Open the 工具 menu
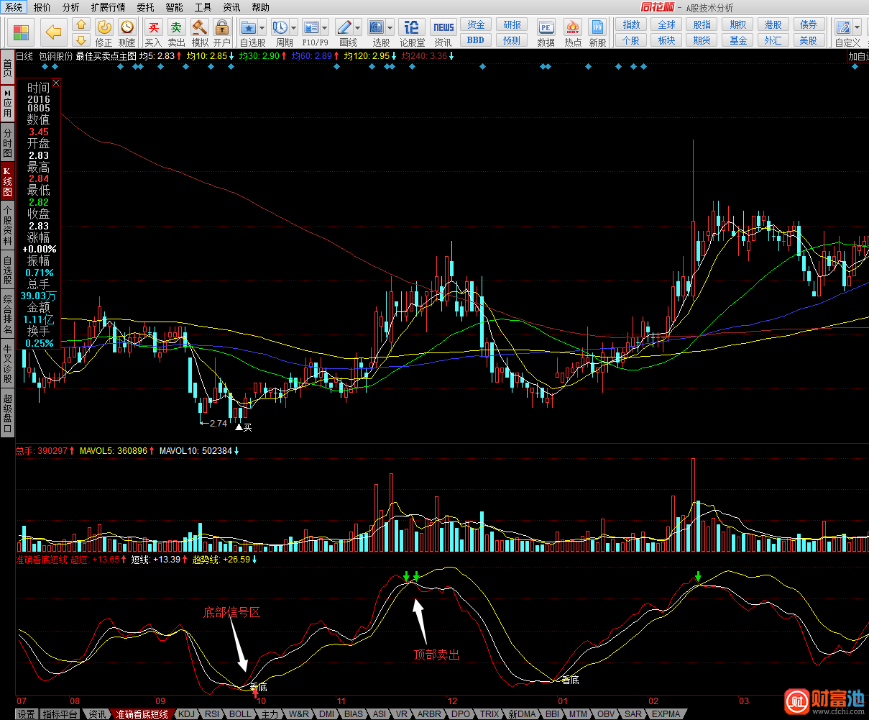Screen dimensions: 869x720 pos(203,7)
